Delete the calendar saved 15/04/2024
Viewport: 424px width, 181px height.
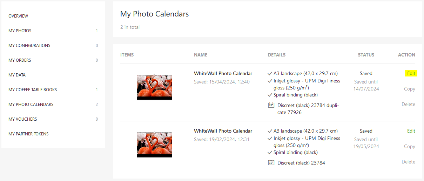tap(408, 105)
